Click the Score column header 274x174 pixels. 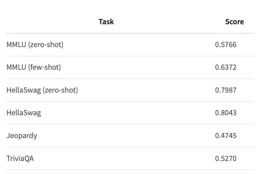coord(235,22)
